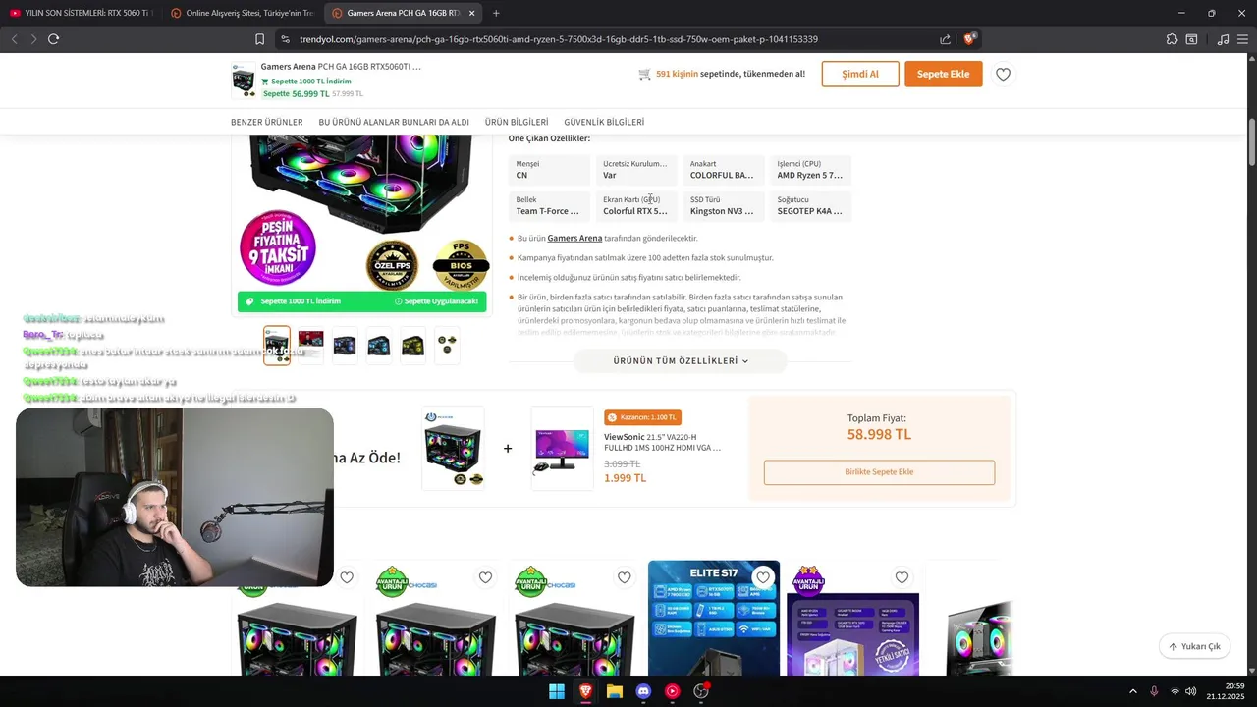Click the Ücretsiz Kurulum Var spec

point(636,170)
